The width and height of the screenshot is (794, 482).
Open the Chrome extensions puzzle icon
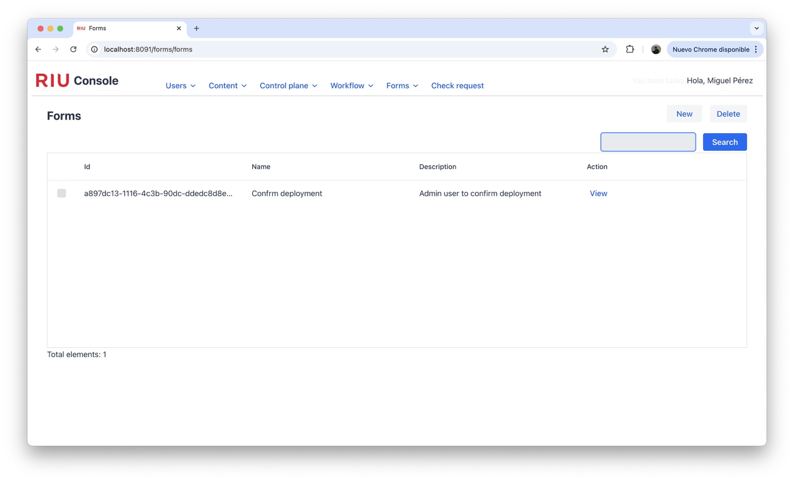[x=630, y=50]
